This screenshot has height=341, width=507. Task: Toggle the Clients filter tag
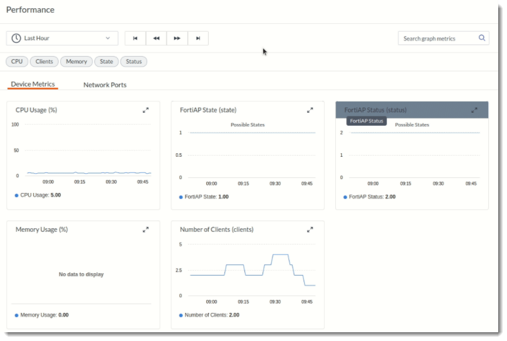pos(45,61)
